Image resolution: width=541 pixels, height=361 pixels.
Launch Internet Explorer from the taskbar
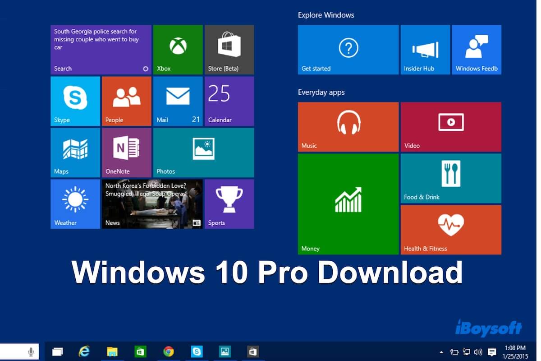click(x=84, y=352)
